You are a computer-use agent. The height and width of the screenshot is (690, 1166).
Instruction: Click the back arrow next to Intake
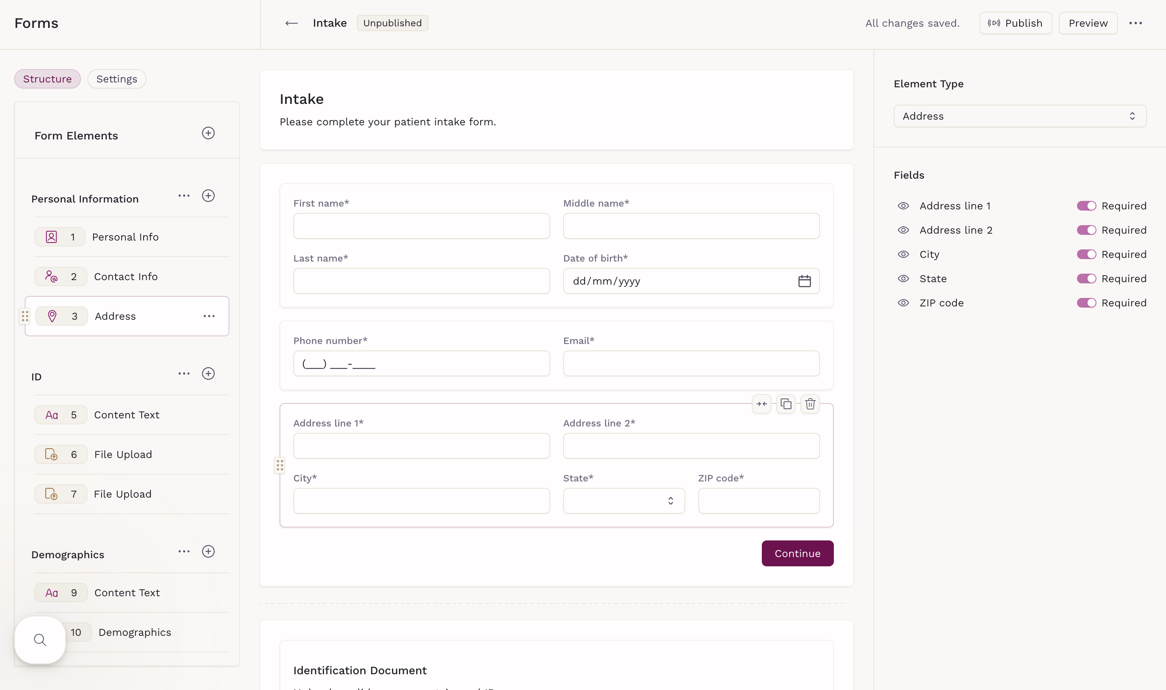tap(291, 23)
